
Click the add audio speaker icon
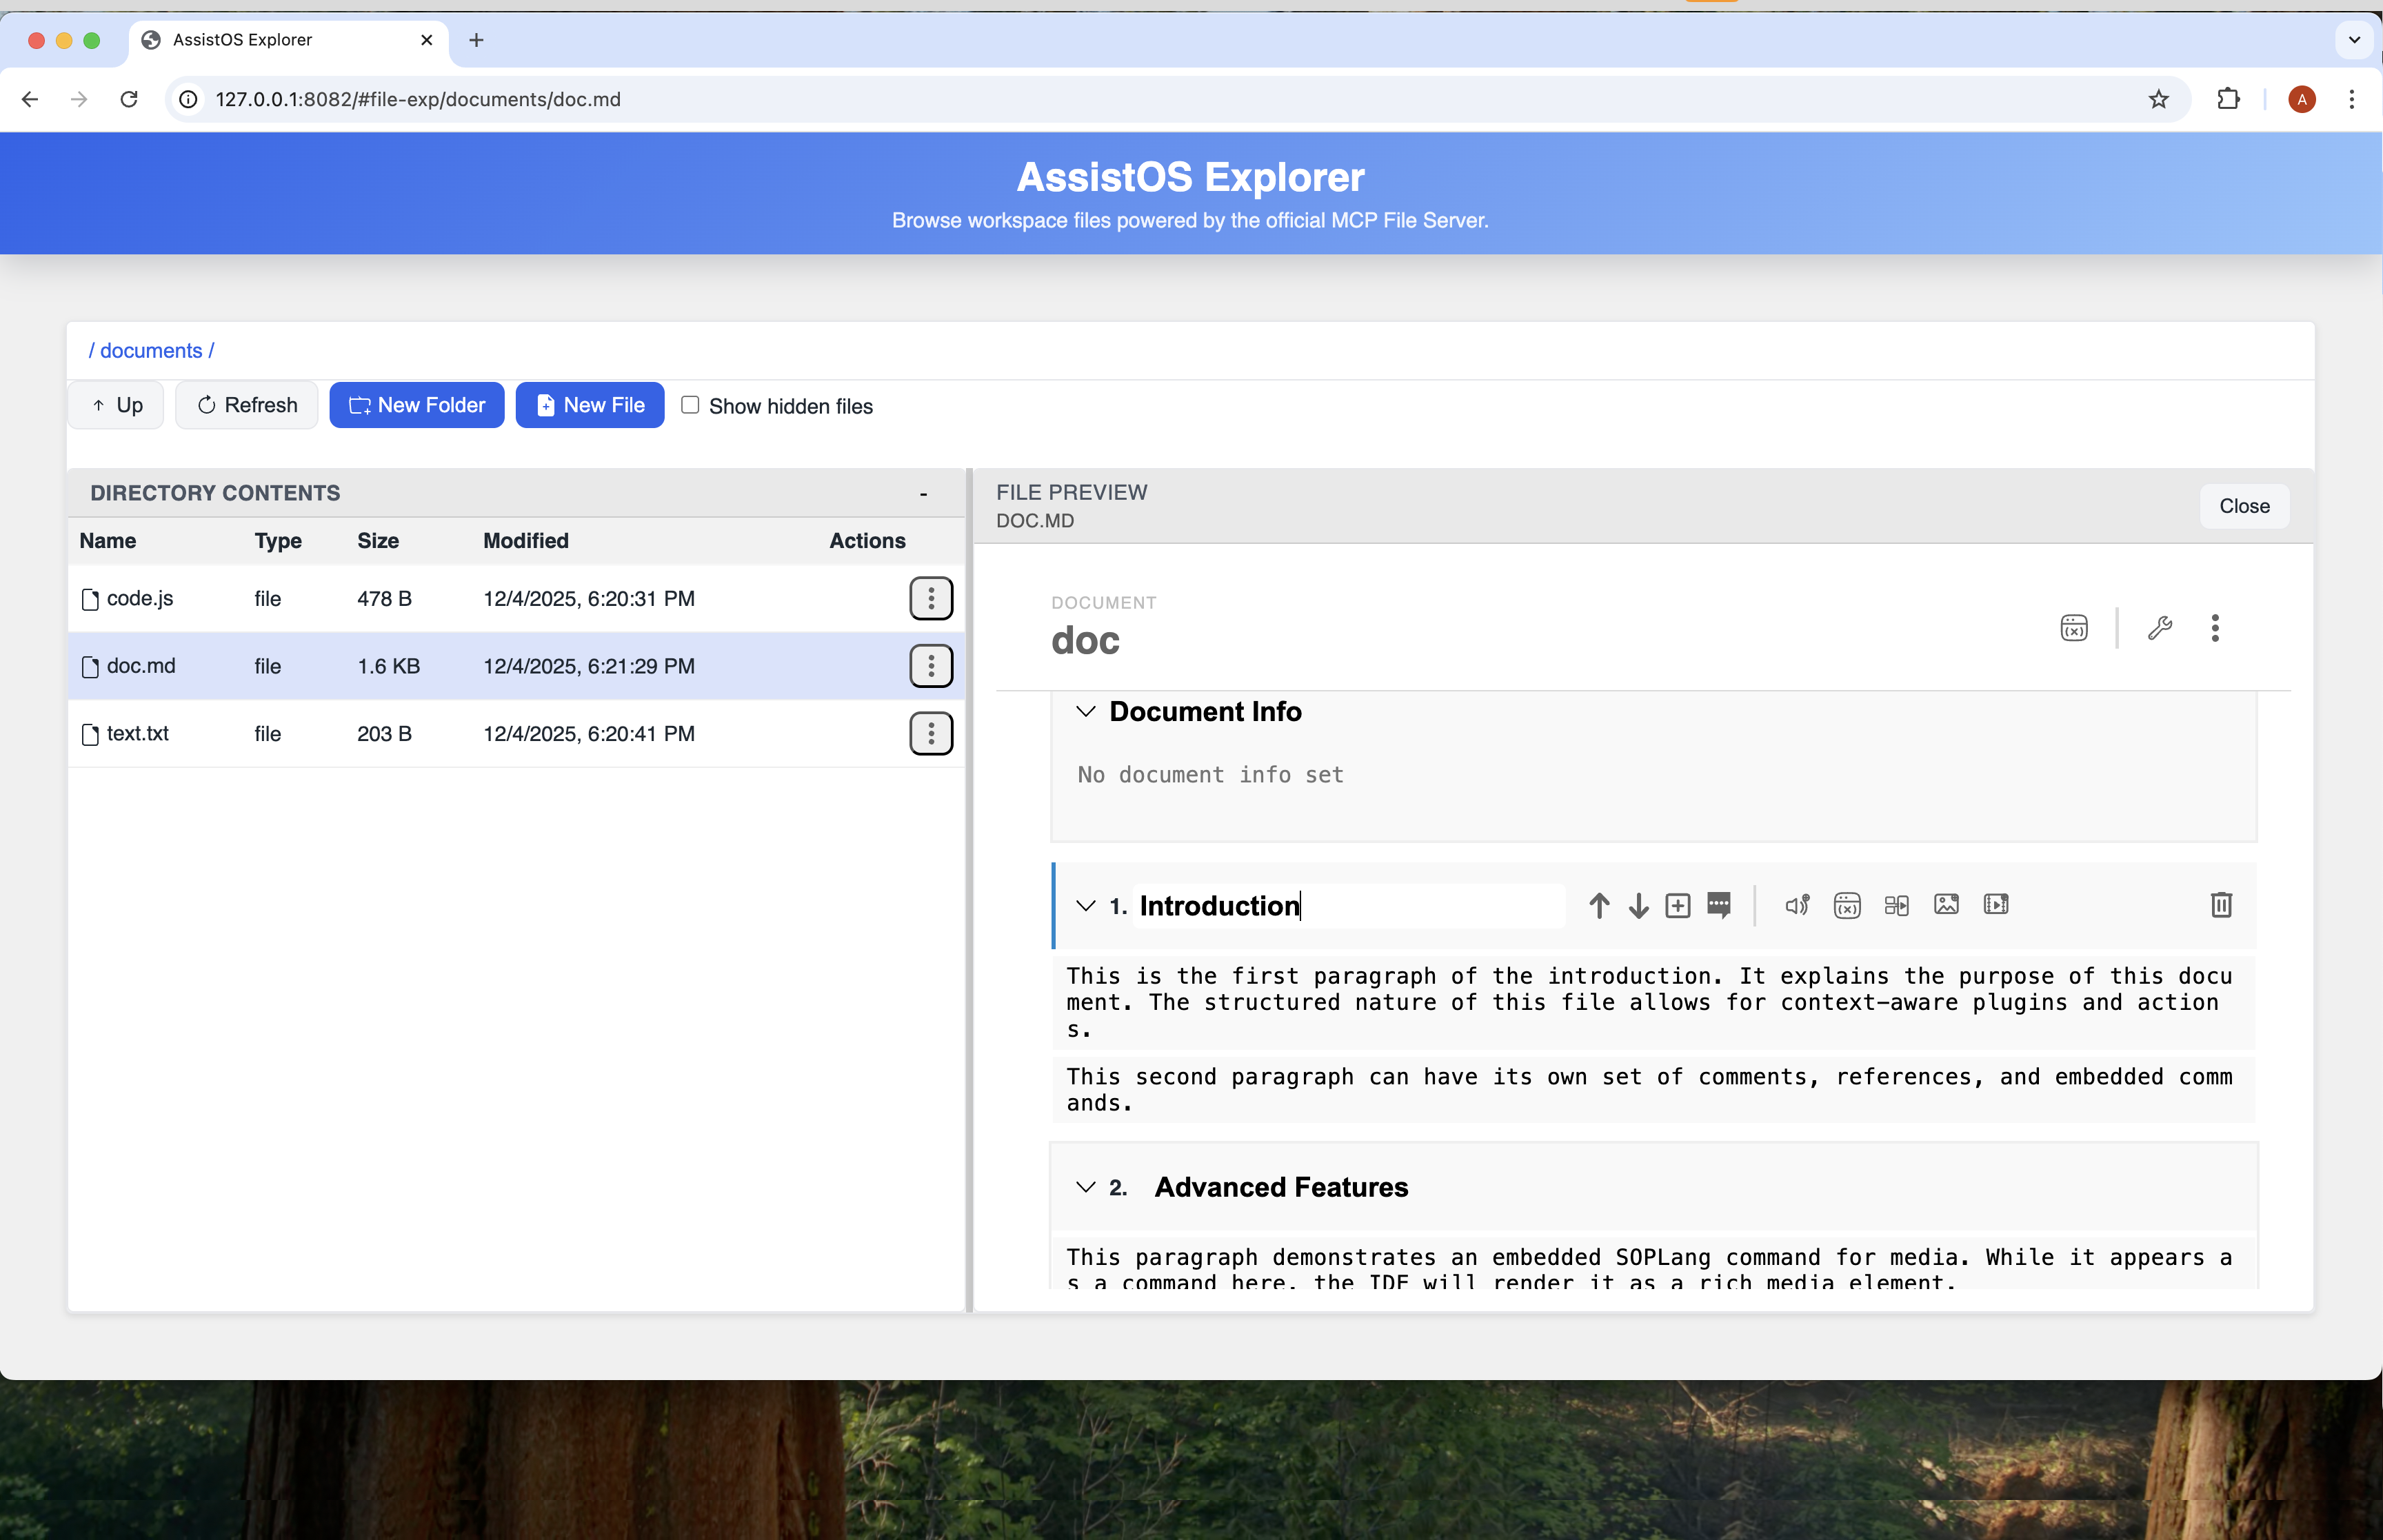pos(1796,906)
